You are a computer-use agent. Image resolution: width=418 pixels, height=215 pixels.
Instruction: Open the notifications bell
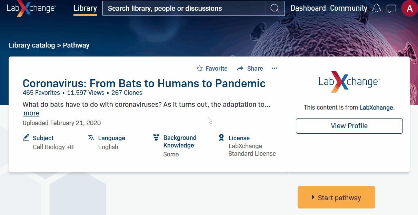point(377,8)
